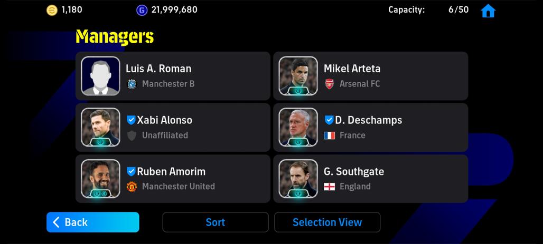Click the grey Unaffiliated shield icon
The height and width of the screenshot is (244, 543).
click(x=132, y=135)
